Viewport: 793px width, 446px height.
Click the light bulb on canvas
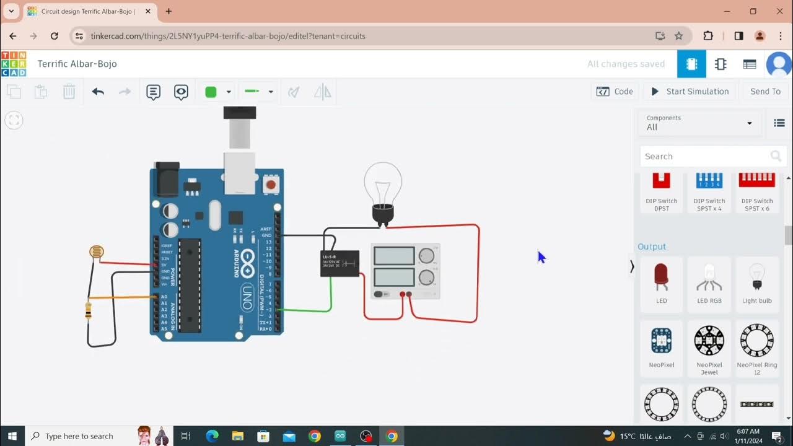[x=383, y=193]
